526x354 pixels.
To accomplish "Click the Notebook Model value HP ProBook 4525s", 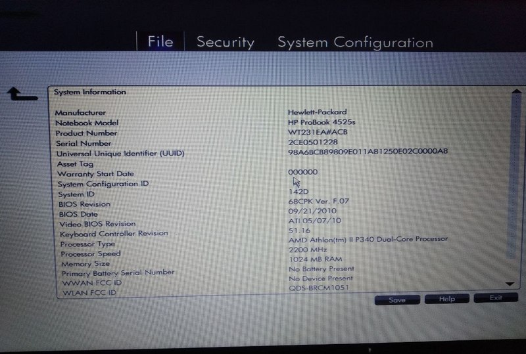I will click(321, 122).
